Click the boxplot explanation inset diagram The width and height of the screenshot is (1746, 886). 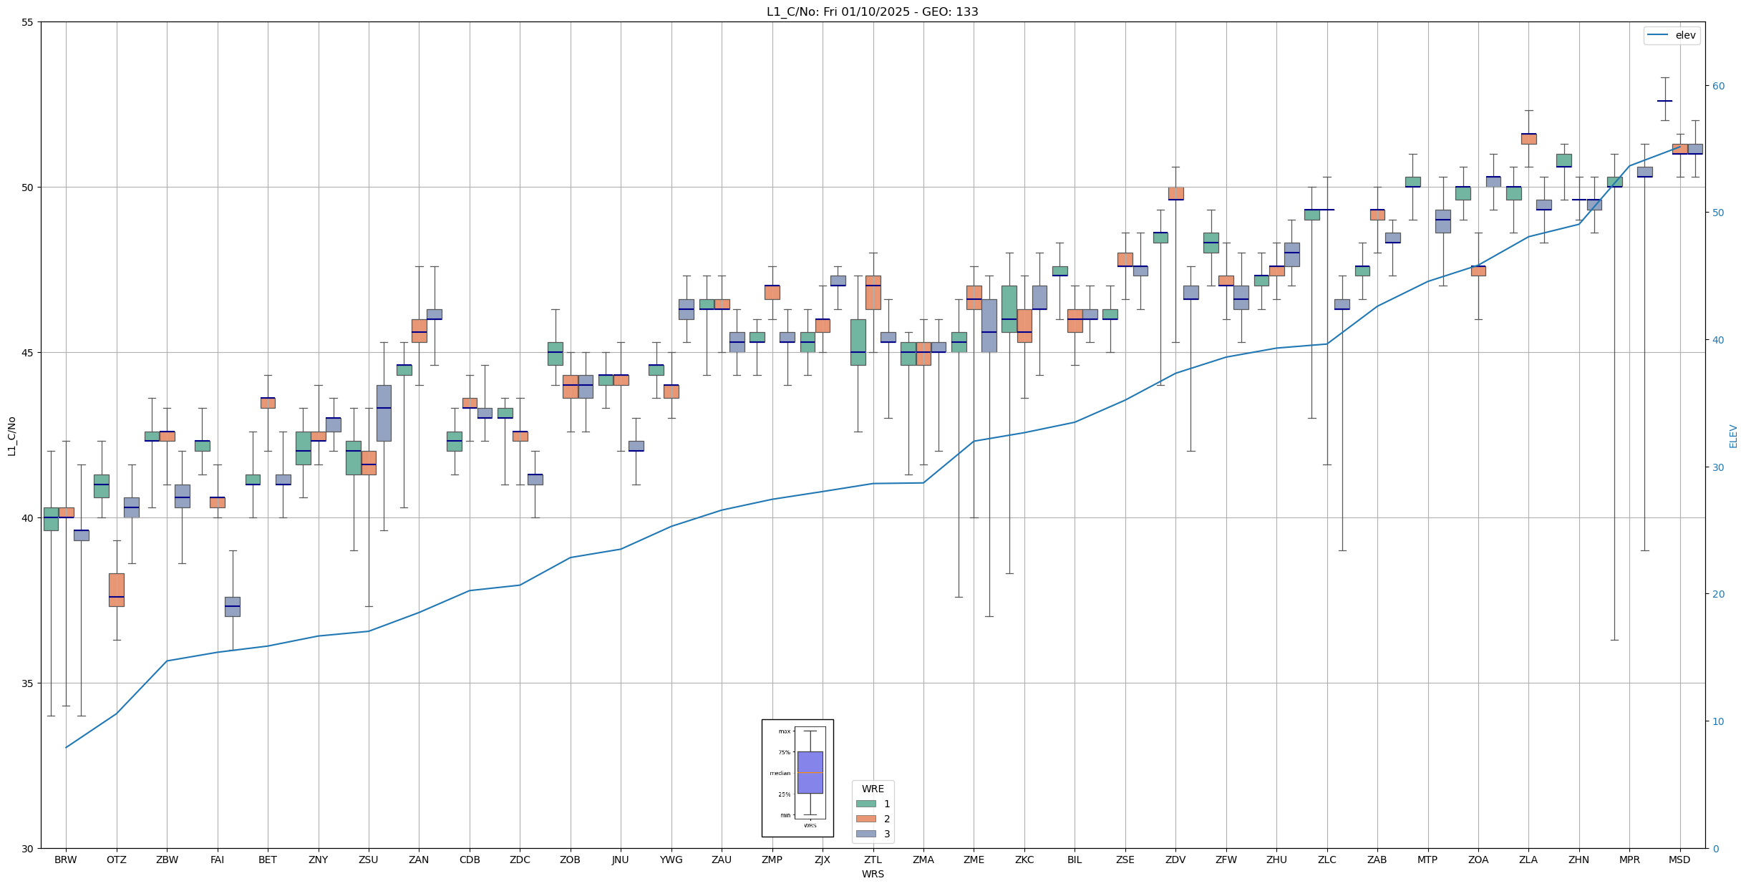click(797, 777)
